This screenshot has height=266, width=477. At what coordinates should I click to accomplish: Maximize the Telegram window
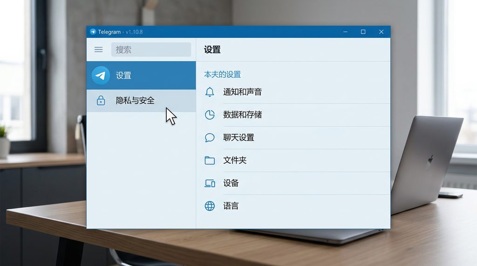(363, 32)
